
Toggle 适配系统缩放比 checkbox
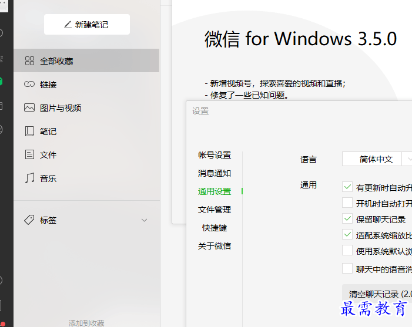coord(347,234)
